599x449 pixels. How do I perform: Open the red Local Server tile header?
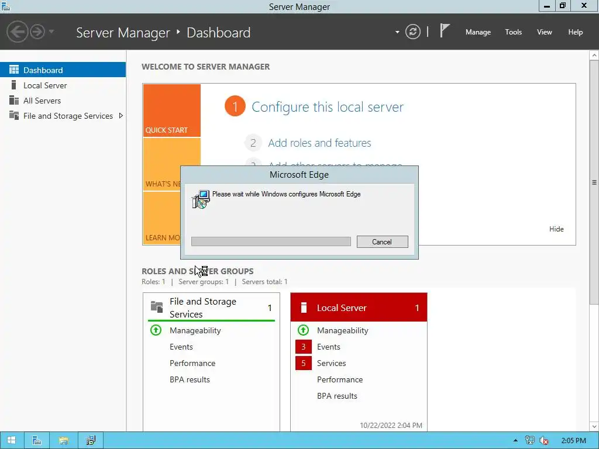[359, 308]
